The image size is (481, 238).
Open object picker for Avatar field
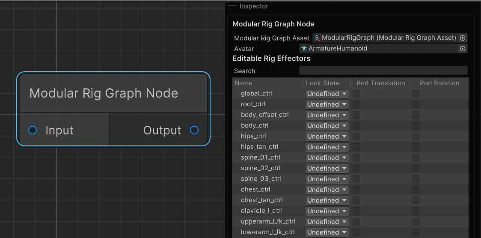463,48
